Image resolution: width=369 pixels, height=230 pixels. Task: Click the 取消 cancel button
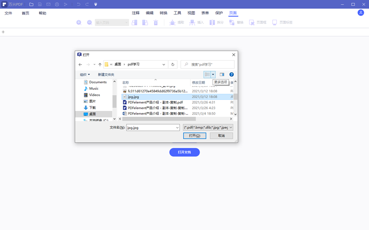pyautogui.click(x=221, y=136)
